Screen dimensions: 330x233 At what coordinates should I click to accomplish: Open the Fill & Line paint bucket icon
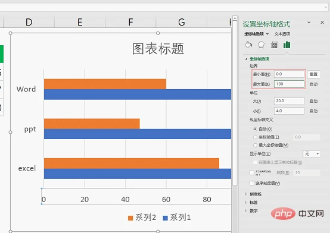pyautogui.click(x=248, y=45)
